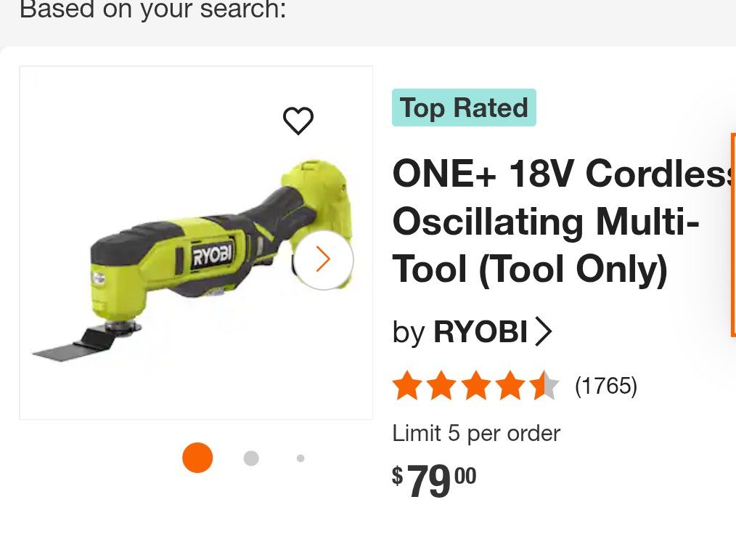736x542 pixels.
Task: Click the half-filled fifth rating star
Action: 544,386
